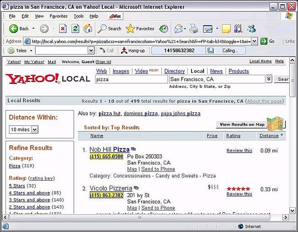Viewport: 298px width, 232px height.
Task: Click the Hang-up button
Action: (133, 50)
